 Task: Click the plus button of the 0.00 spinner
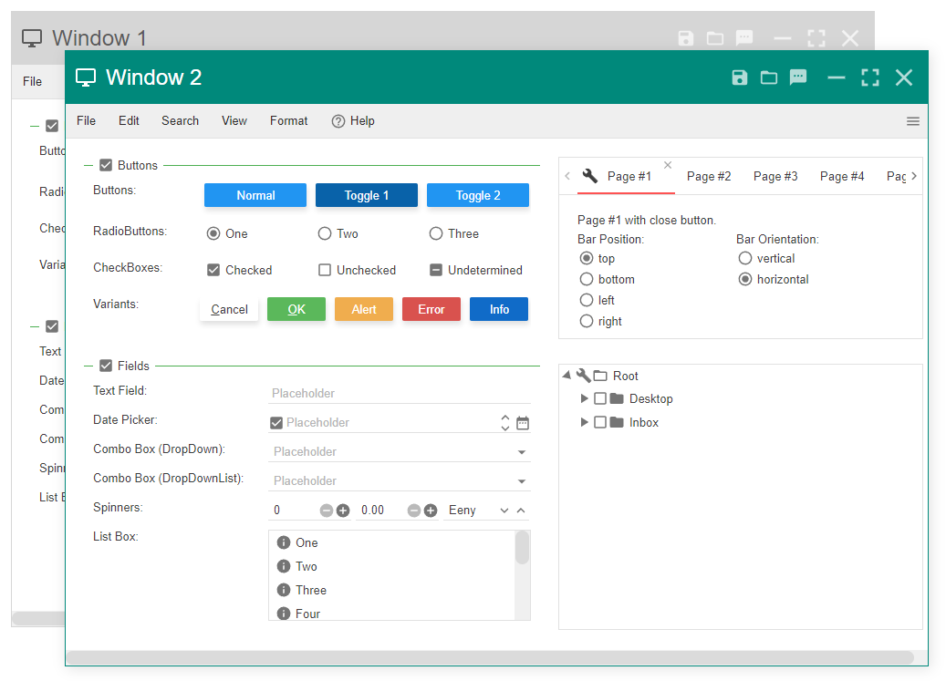431,511
